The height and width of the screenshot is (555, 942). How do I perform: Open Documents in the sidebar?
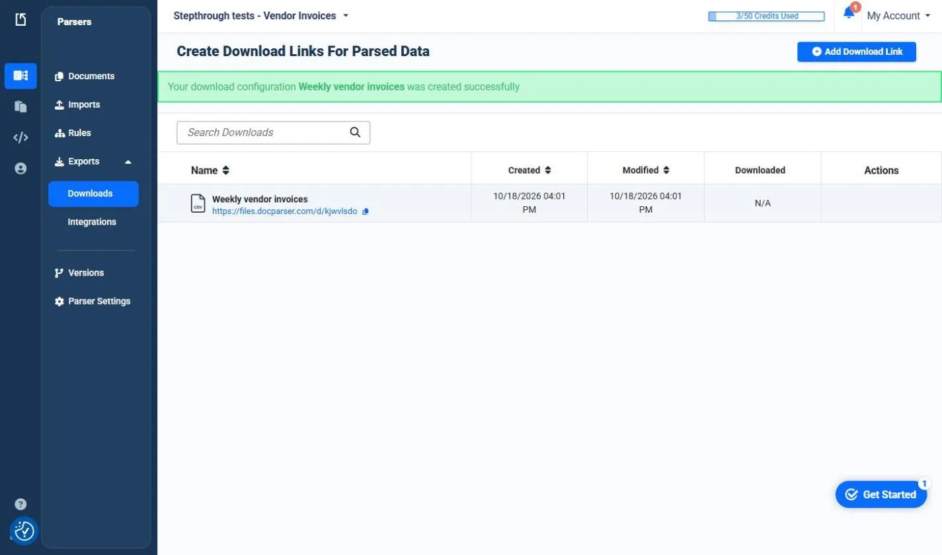(85, 76)
